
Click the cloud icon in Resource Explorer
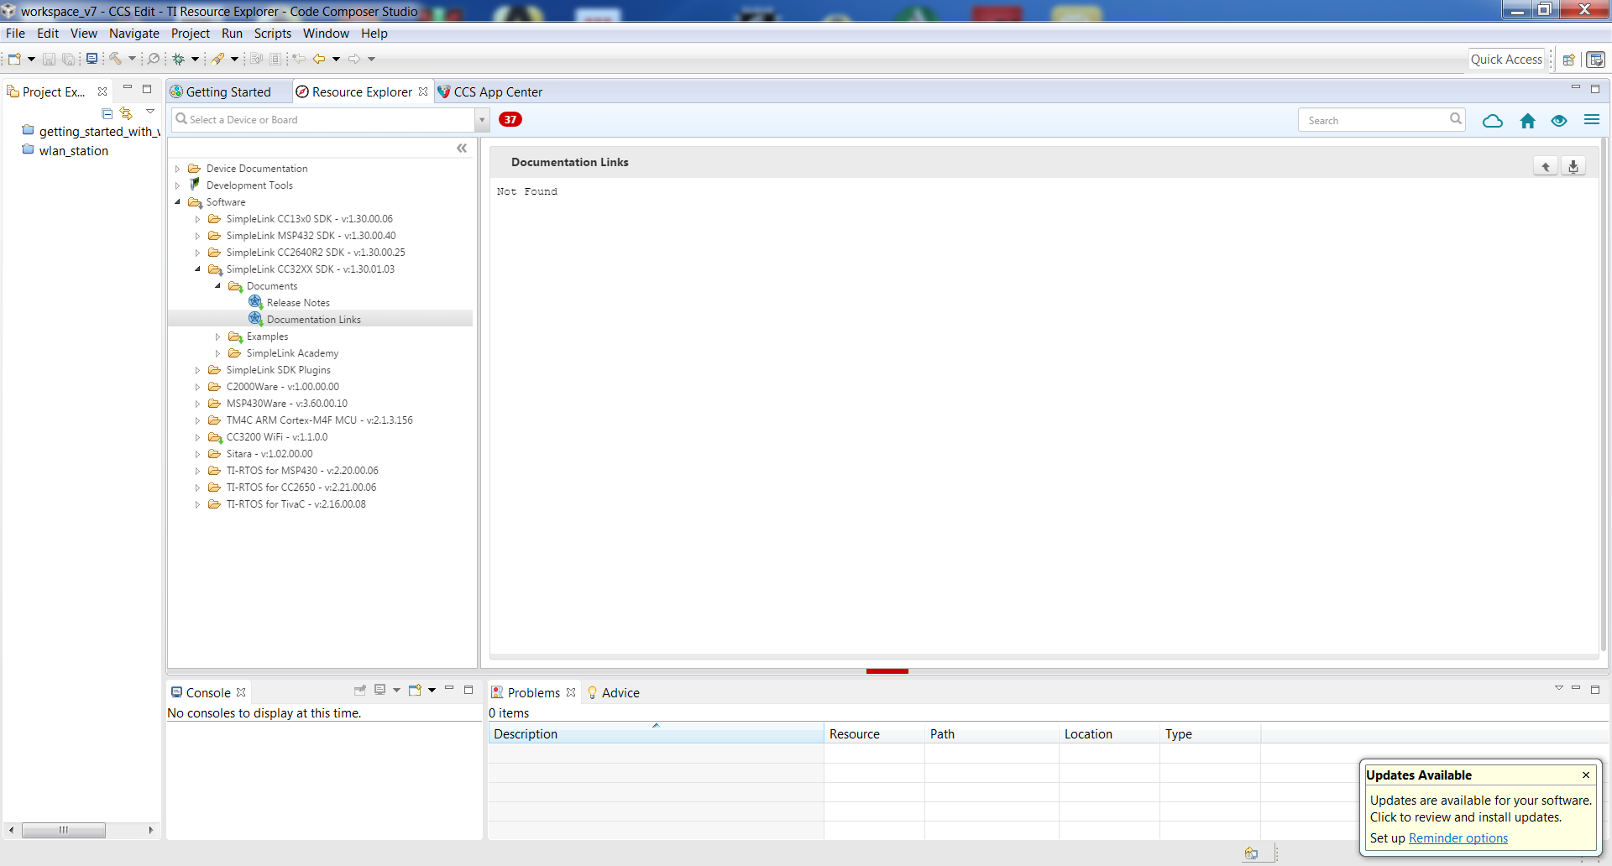click(1493, 121)
